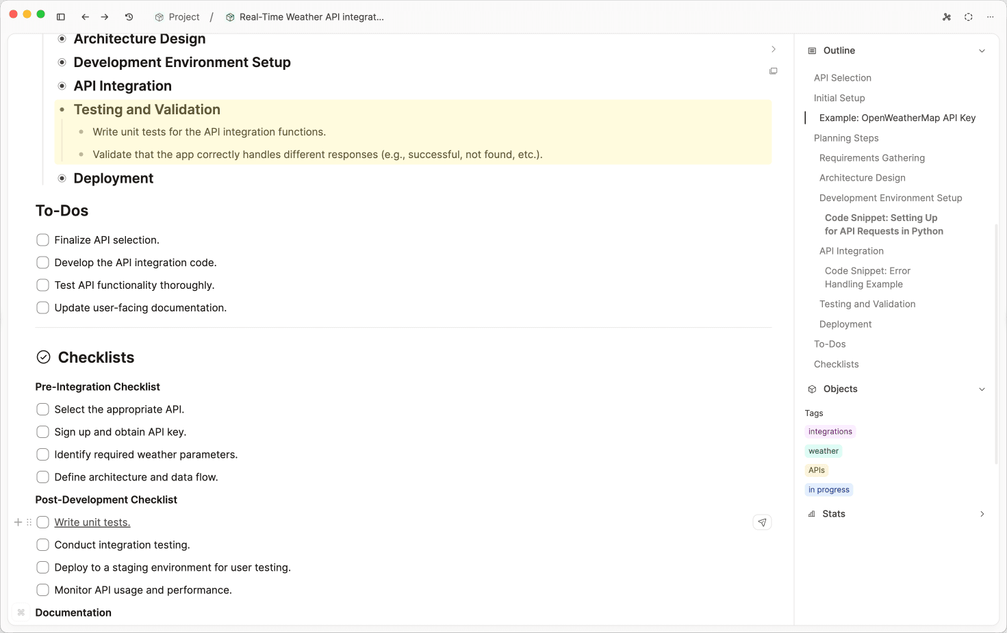Viewport: 1007px width, 633px height.
Task: Click the graph/share icon in the top toolbar
Action: pyautogui.click(x=947, y=16)
